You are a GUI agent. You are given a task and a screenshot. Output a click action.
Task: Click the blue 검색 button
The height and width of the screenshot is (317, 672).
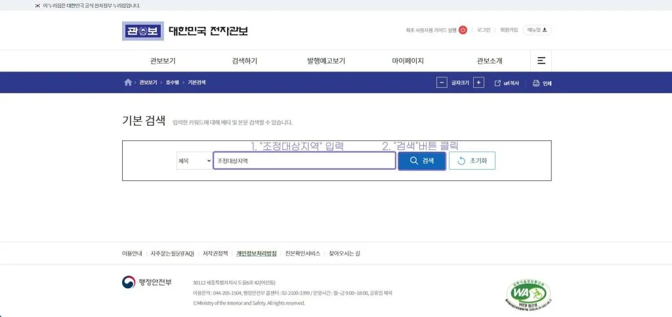coord(422,161)
